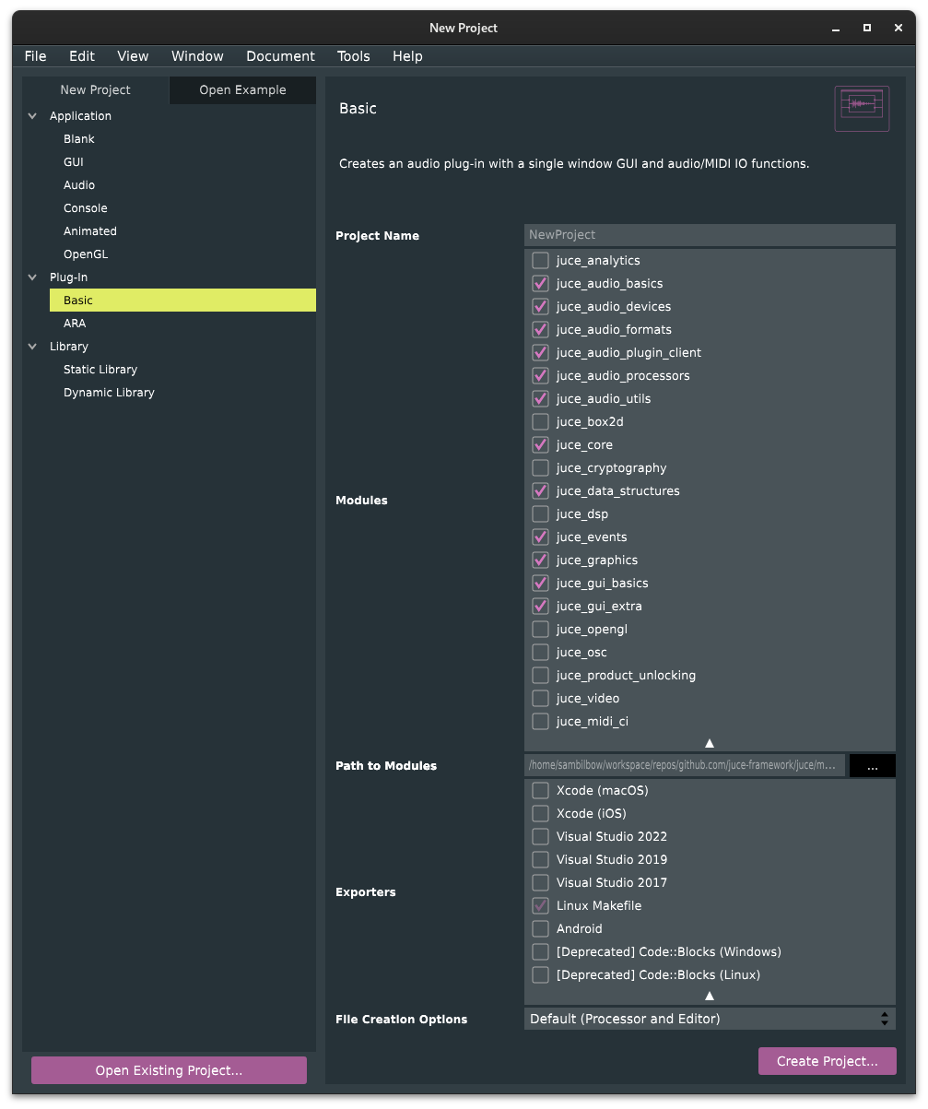Open the File Creation Options dropdown
928x1109 pixels.
tap(710, 1019)
